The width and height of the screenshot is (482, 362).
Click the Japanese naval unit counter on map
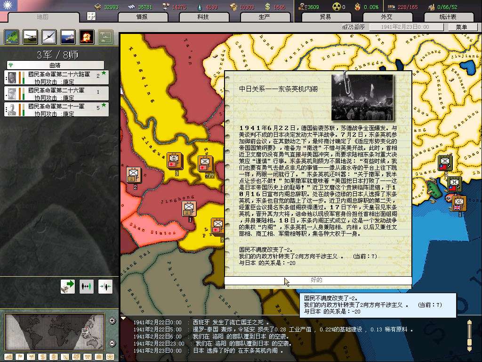pyautogui.click(x=174, y=161)
